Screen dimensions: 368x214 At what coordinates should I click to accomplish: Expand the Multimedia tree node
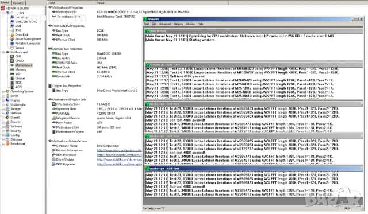click(x=3, y=104)
